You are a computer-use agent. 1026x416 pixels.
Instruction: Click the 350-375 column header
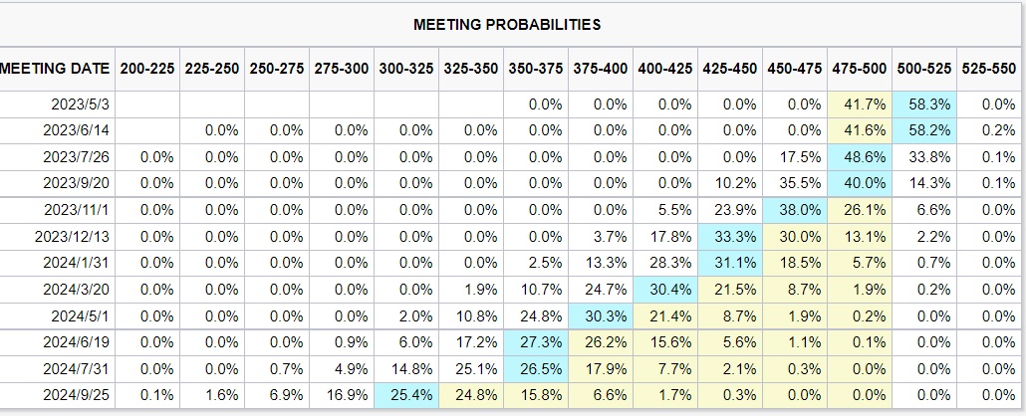pos(536,69)
